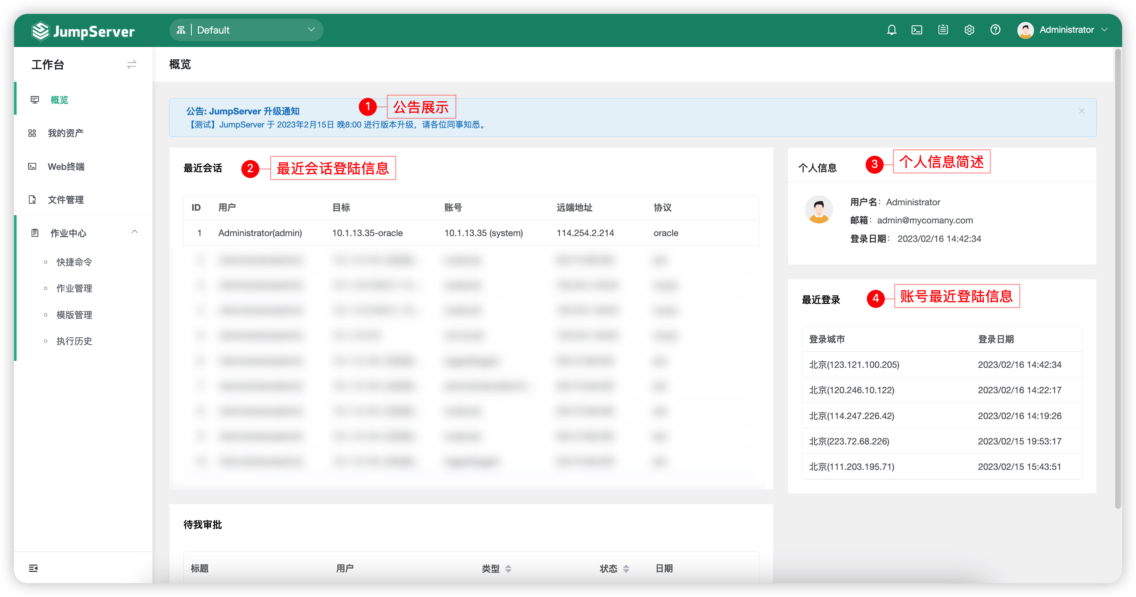Click the Administrator(admin) session user cell

click(x=260, y=233)
